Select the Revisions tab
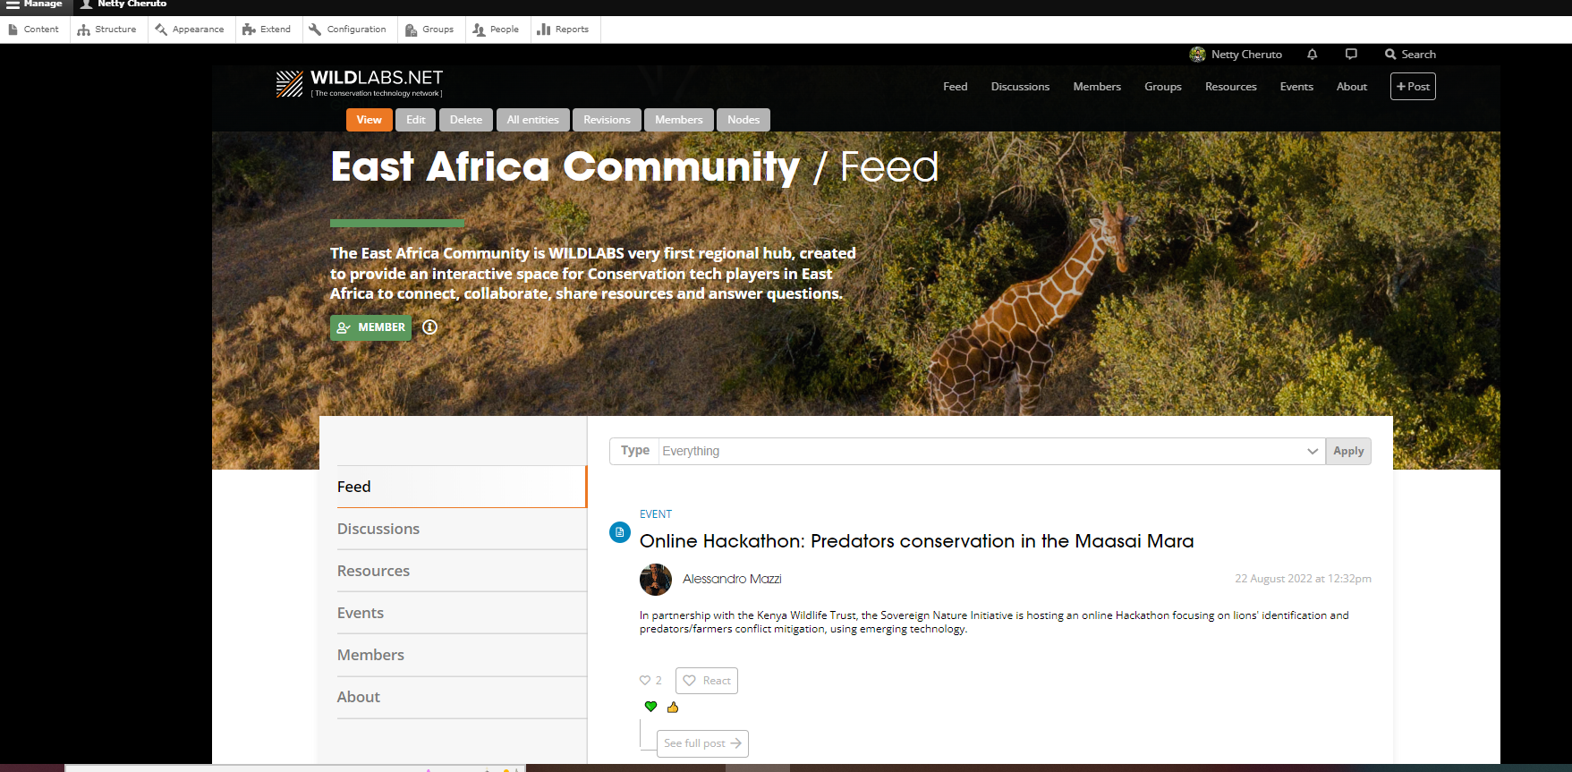Image resolution: width=1572 pixels, height=772 pixels. click(607, 120)
